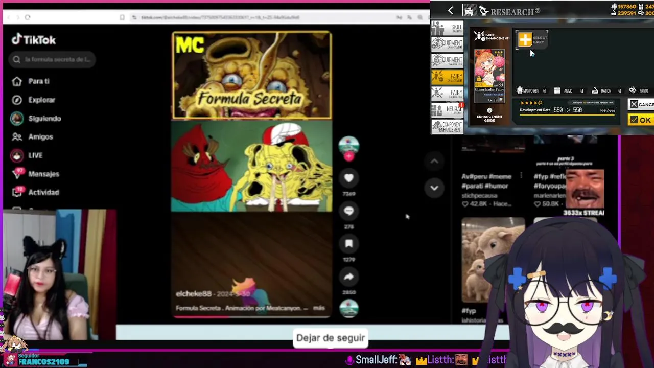Click the game's back arrow in Research
The height and width of the screenshot is (368, 654).
[x=450, y=11]
